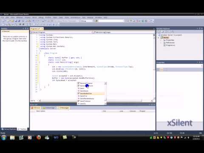Open the Refactor menu
The height and width of the screenshot is (153, 204).
pyautogui.click(x=20, y=17)
